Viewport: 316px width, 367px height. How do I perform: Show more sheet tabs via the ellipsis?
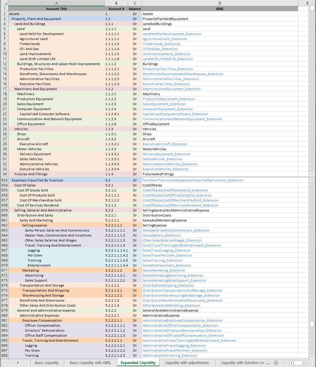pos(268,363)
